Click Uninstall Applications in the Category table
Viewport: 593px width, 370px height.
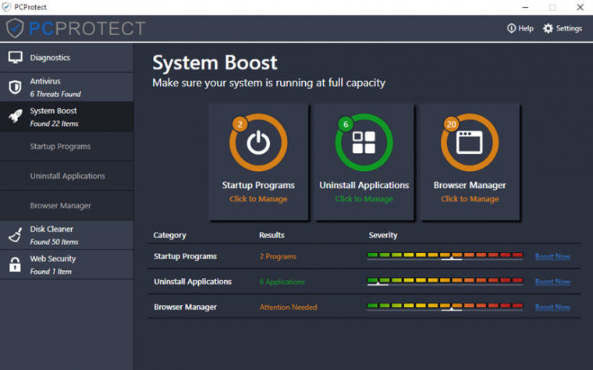193,282
